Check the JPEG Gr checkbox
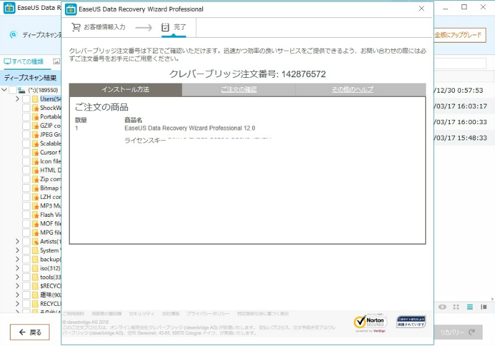Screen dimensions: 495x346 click(27, 135)
